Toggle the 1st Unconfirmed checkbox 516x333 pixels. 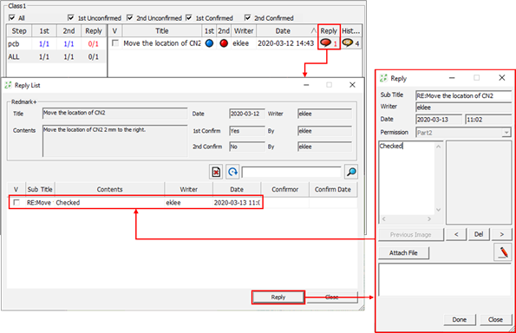coord(70,17)
